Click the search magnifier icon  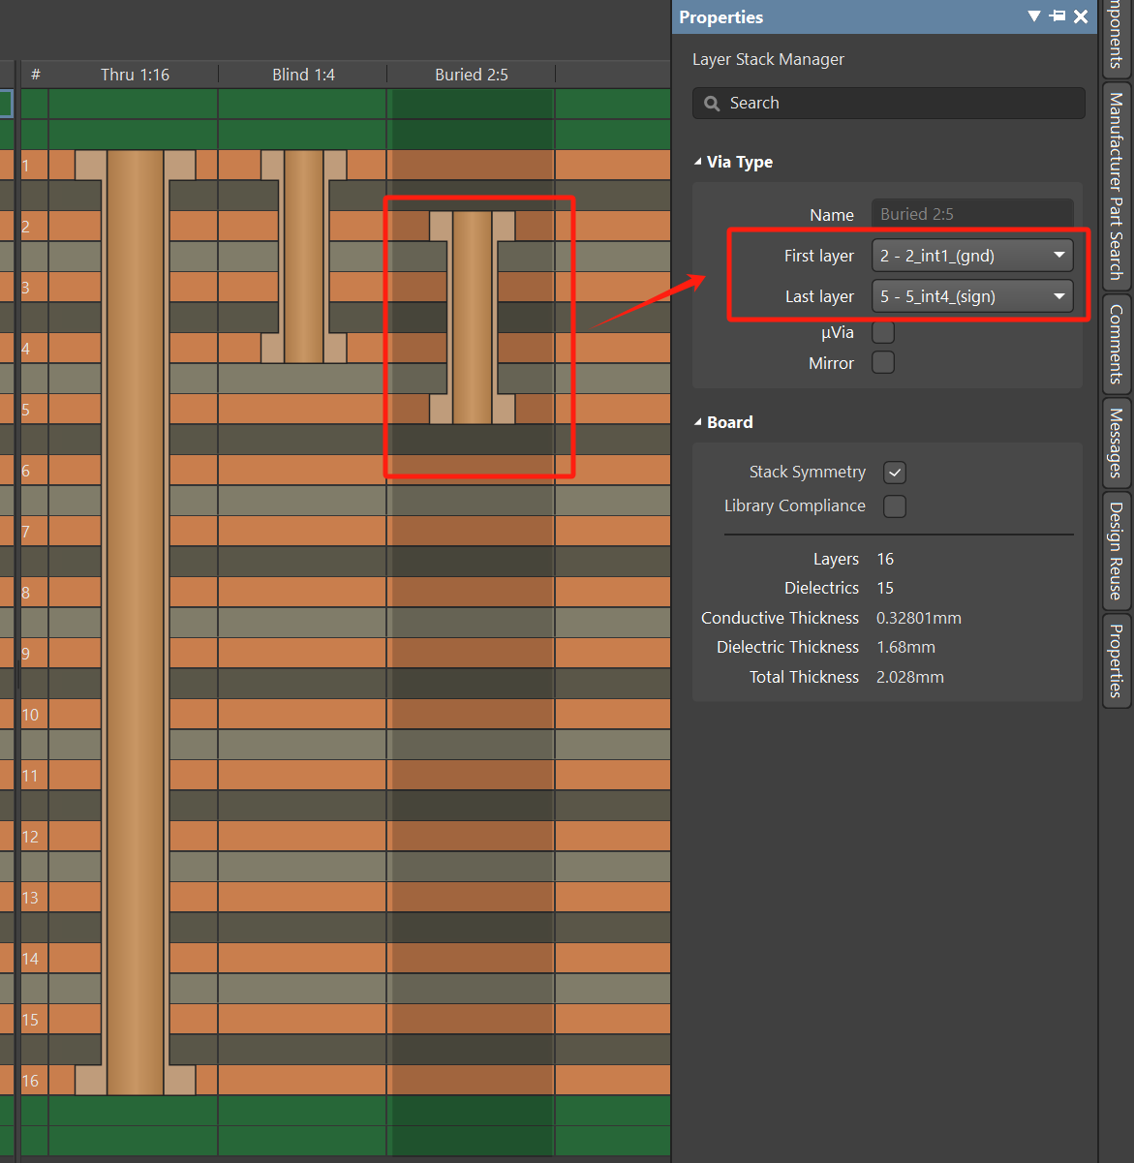point(712,104)
